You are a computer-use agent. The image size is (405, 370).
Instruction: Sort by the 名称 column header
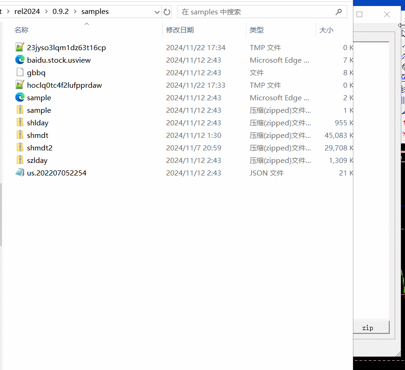21,30
